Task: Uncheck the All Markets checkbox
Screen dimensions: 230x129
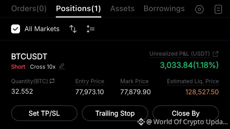Action: click(x=16, y=29)
